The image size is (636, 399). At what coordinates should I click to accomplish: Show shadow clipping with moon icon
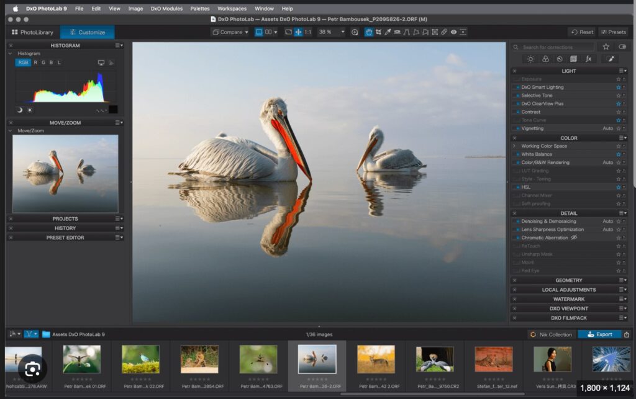click(19, 110)
